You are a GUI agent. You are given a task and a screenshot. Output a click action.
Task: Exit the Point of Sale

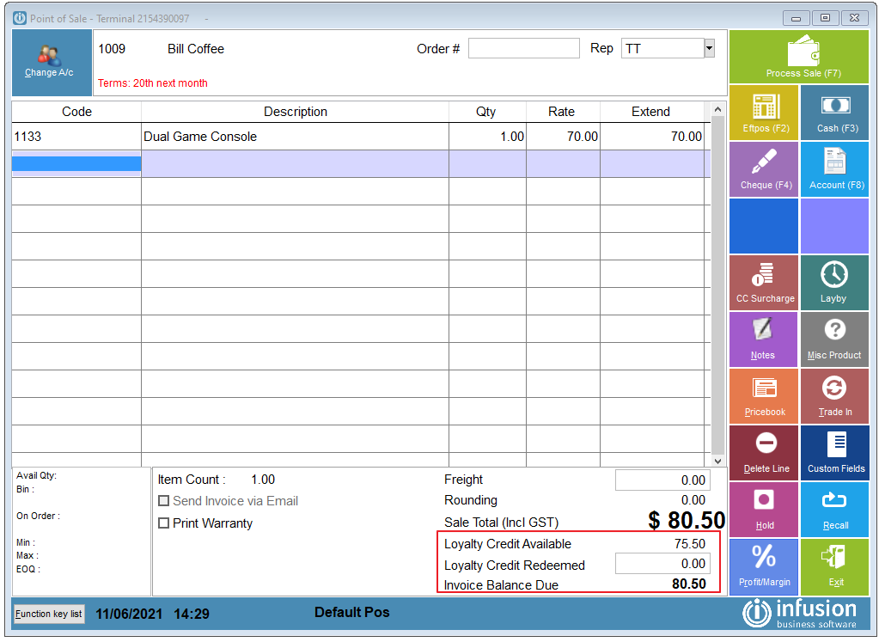834,566
